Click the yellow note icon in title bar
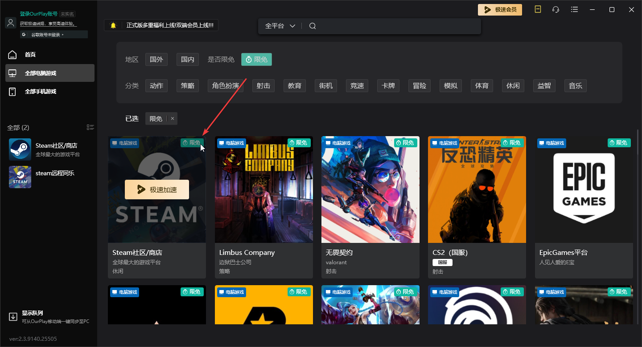Image resolution: width=642 pixels, height=347 pixels. [538, 9]
